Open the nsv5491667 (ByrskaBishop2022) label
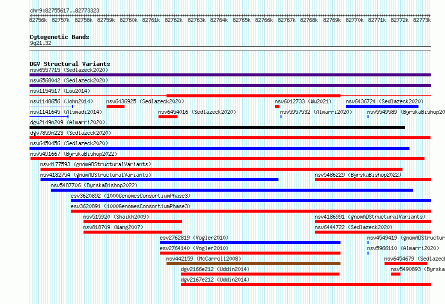This screenshot has height=304, width=445. click(73, 154)
